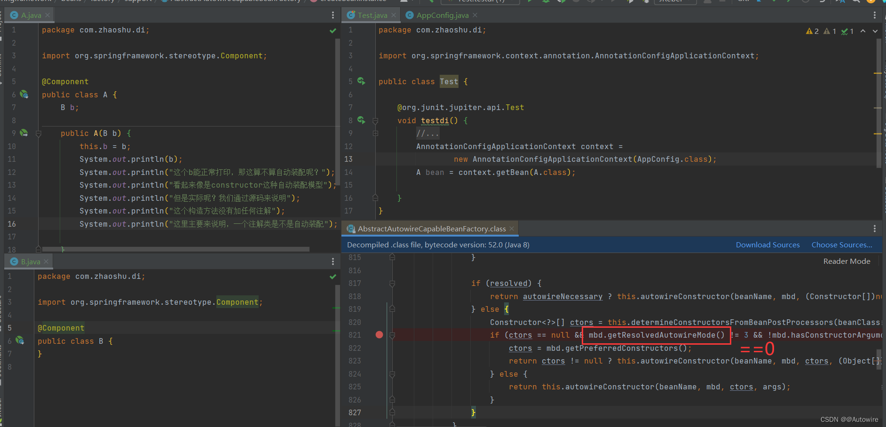Click the @Component annotation in A.java
Screen dimensions: 886x427
point(65,81)
